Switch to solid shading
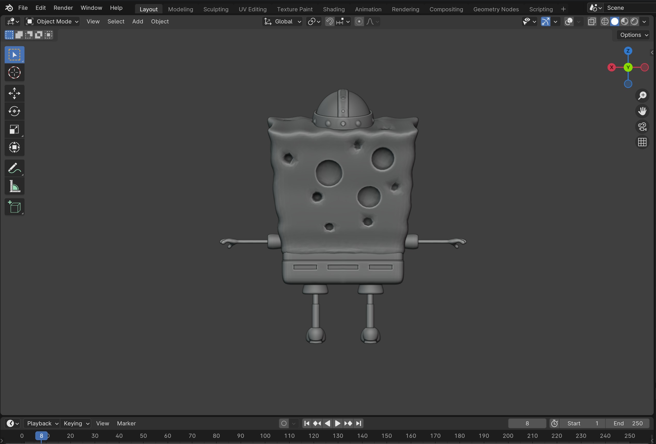The width and height of the screenshot is (656, 444). point(614,22)
